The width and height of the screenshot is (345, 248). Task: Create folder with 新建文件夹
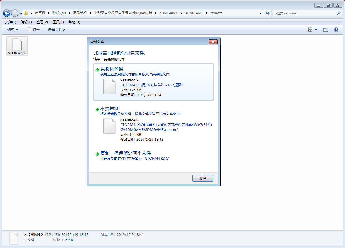point(57,30)
